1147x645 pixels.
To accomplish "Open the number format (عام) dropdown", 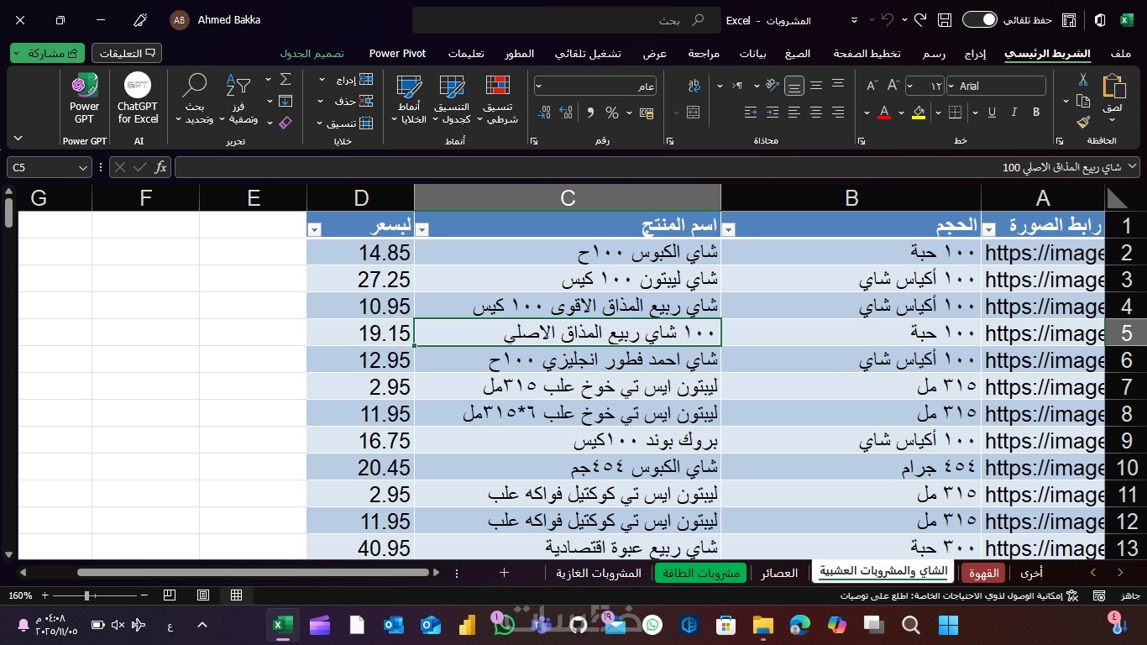I will (x=539, y=86).
